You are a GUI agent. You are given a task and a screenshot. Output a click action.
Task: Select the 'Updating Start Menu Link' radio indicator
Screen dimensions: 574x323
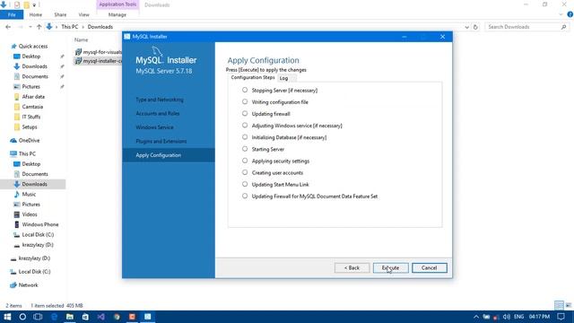coord(245,184)
